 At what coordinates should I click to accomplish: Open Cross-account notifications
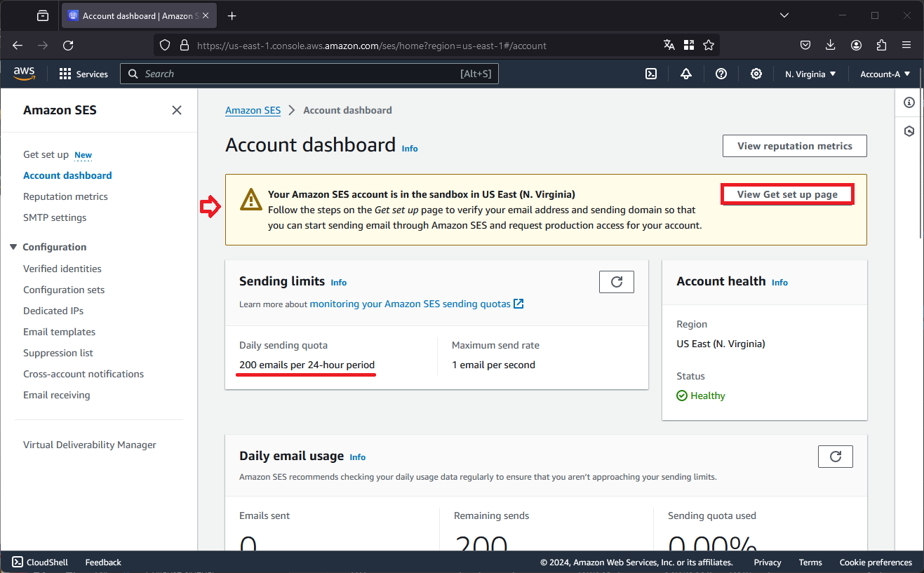(83, 374)
